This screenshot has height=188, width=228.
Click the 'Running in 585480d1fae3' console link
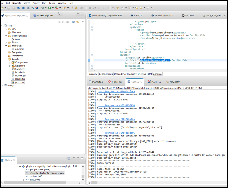[x=117, y=91]
